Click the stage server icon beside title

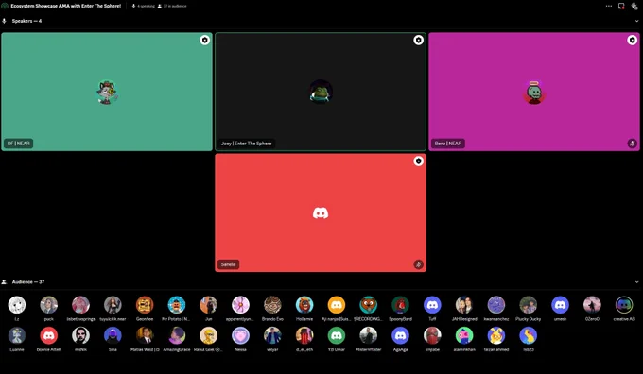(x=5, y=6)
